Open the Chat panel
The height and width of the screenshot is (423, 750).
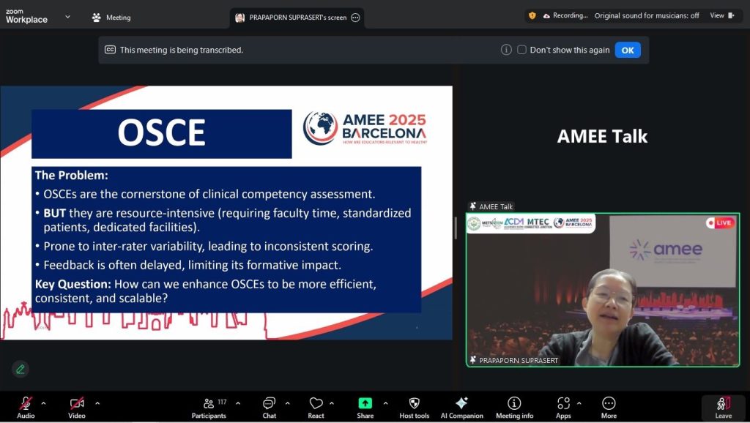coord(269,404)
